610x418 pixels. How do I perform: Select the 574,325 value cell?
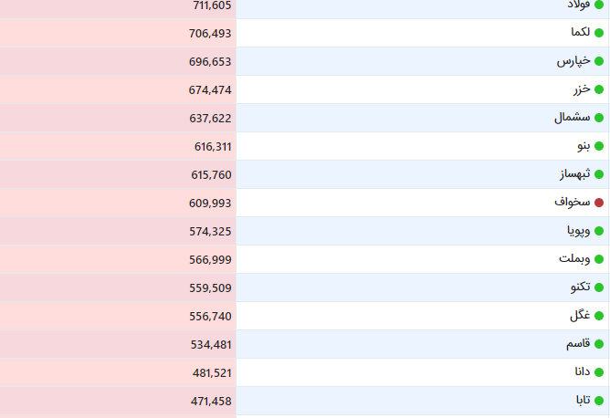[118, 231]
